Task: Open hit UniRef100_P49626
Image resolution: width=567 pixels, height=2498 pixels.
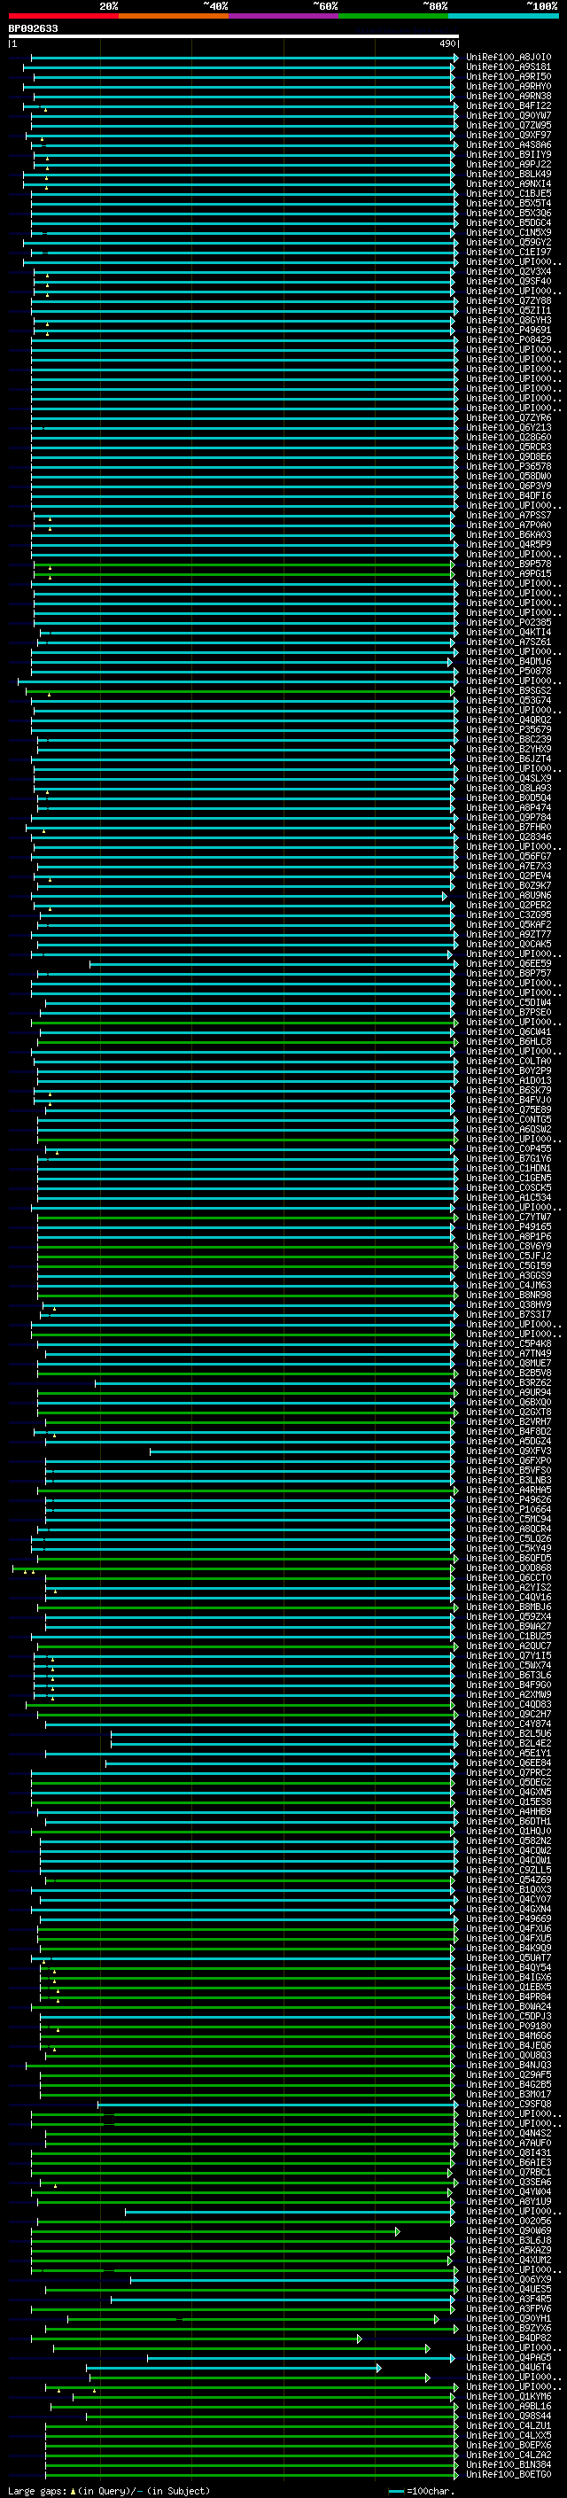Action: pyautogui.click(x=509, y=1499)
